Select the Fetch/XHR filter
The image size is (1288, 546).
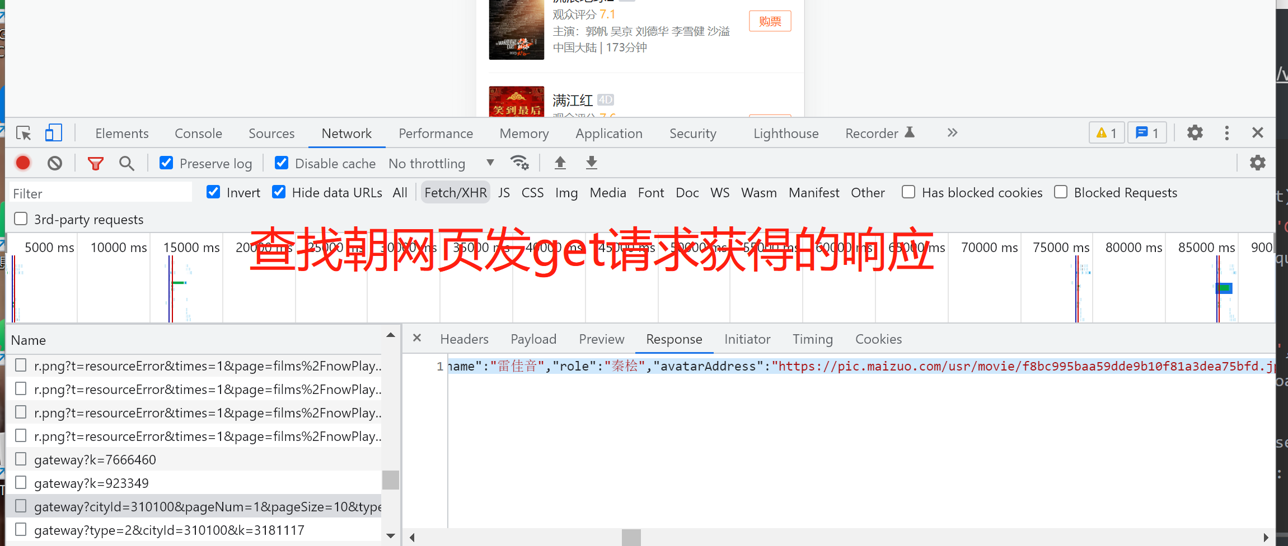point(455,192)
